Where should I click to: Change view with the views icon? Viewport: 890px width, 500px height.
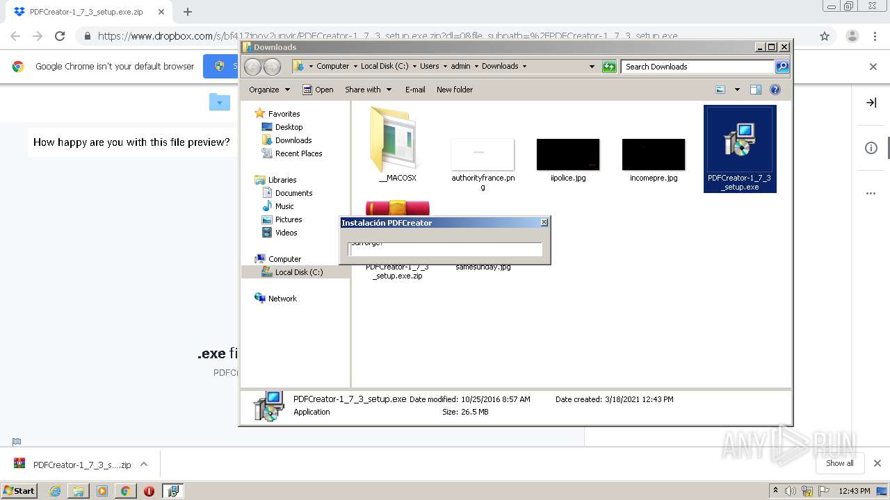pyautogui.click(x=720, y=90)
